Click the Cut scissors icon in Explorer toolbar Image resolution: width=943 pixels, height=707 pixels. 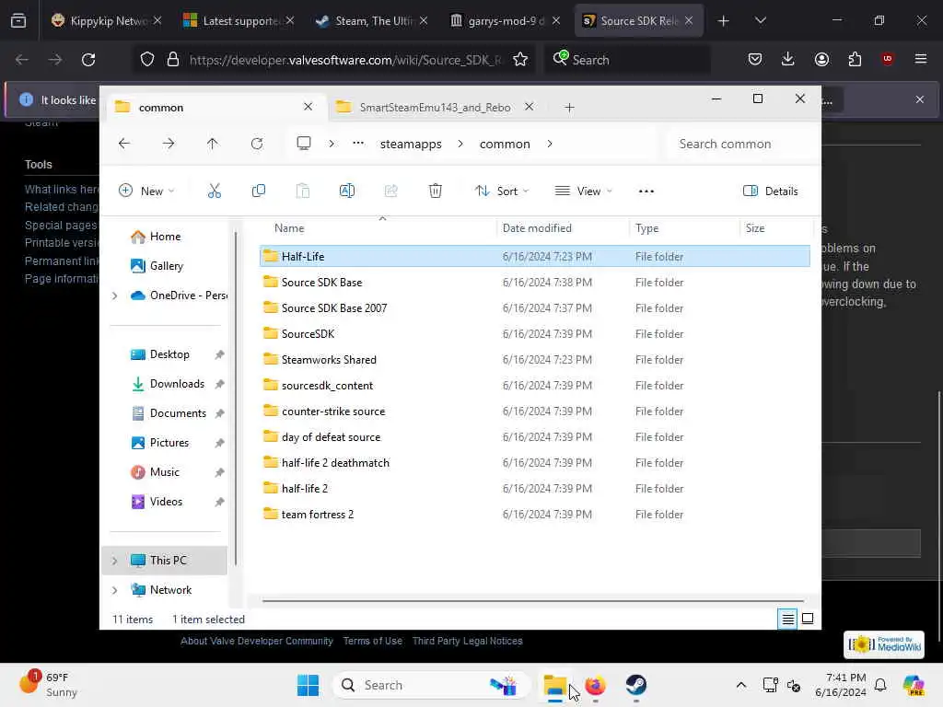pos(214,191)
